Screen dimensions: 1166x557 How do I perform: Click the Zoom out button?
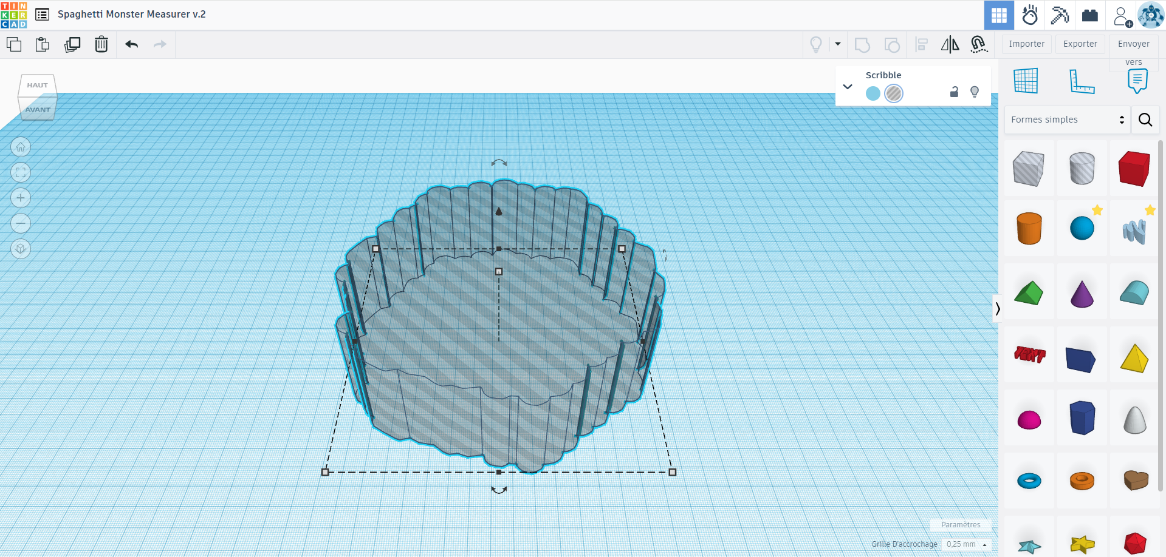pos(21,223)
